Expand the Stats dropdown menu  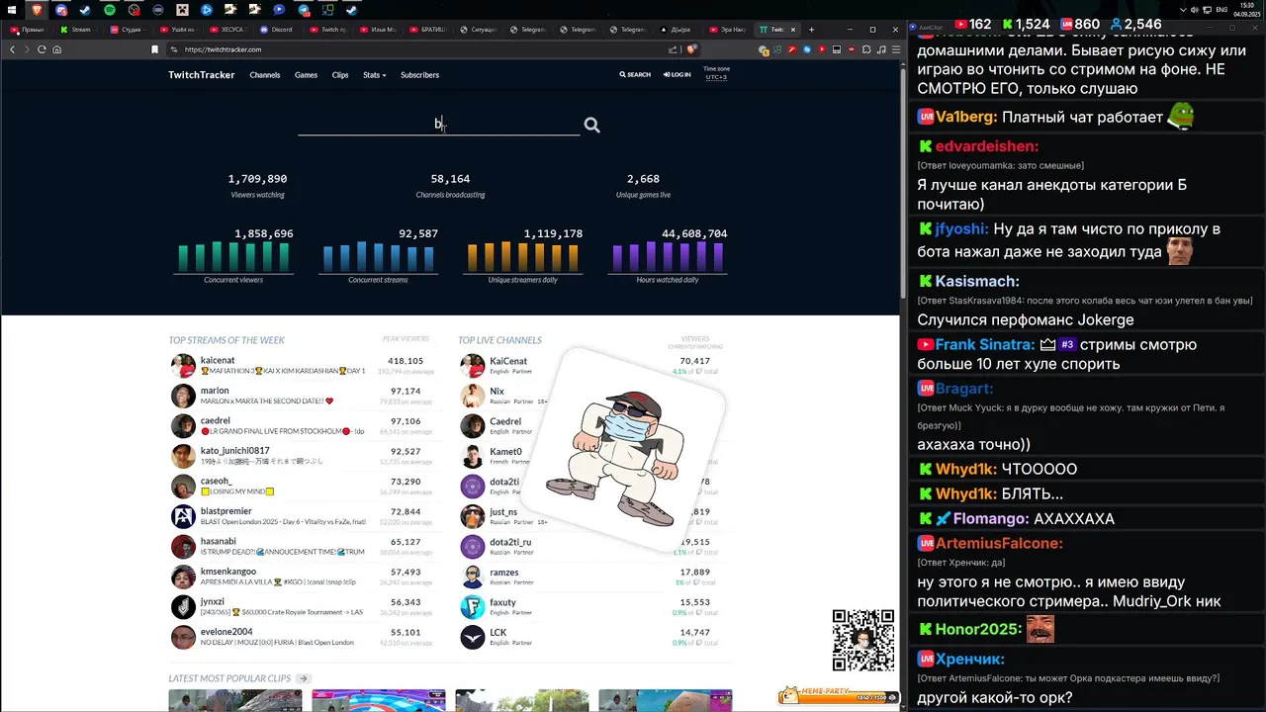374,75
